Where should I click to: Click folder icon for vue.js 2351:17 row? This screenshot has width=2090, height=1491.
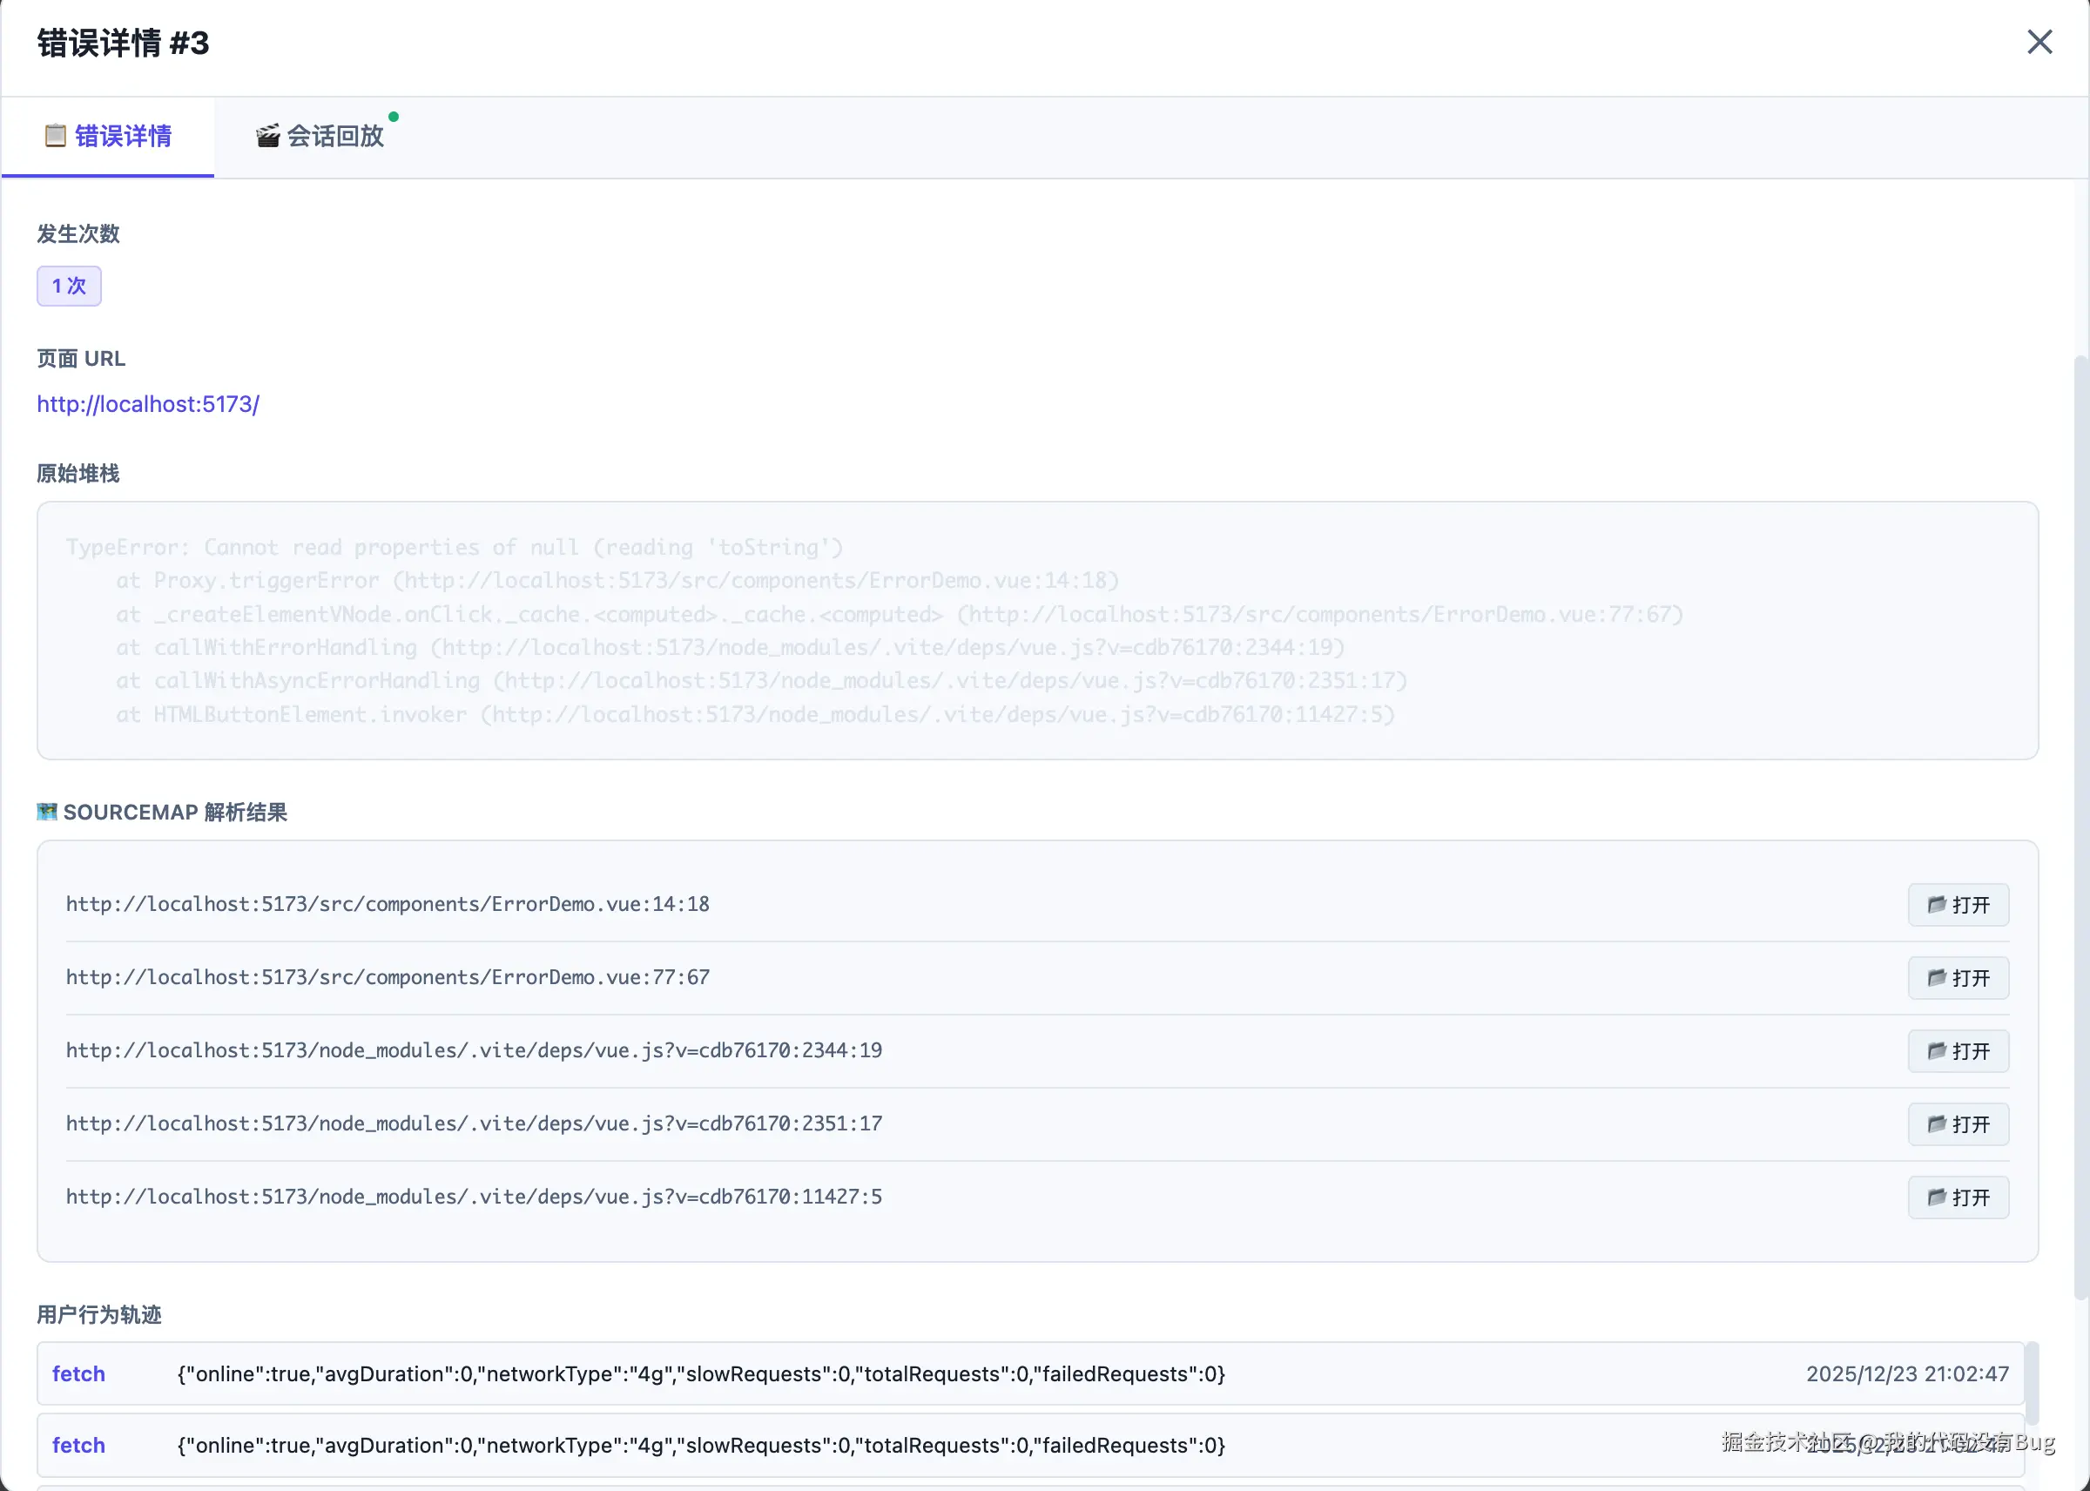point(1936,1123)
